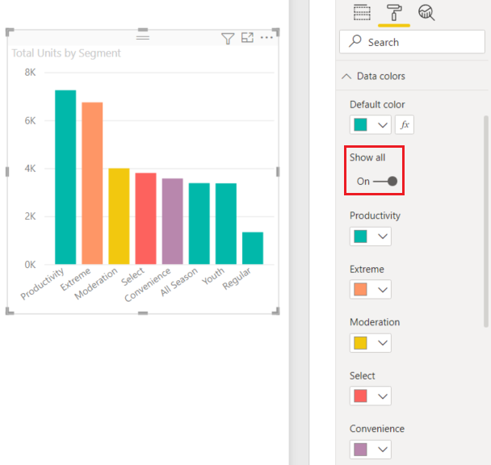Select the short Regular bar
The image size is (491, 465).
tap(253, 248)
